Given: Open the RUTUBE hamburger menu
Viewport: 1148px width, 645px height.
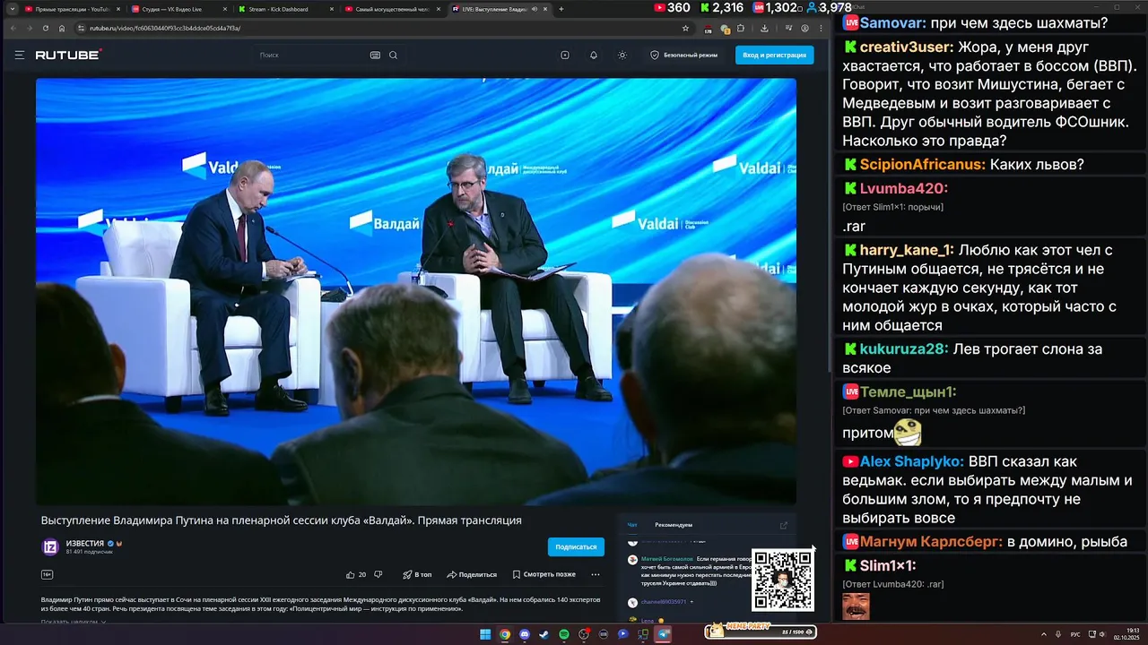Looking at the screenshot, I should (x=20, y=55).
